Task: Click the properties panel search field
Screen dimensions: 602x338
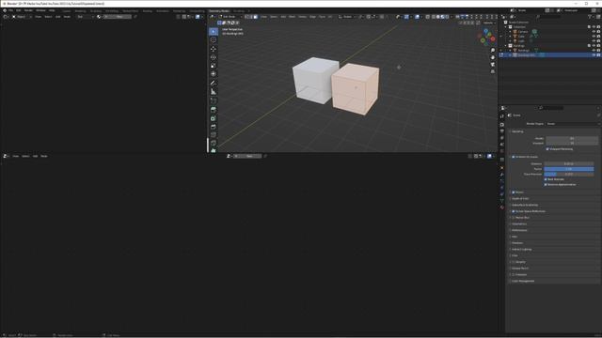Action: 550,108
